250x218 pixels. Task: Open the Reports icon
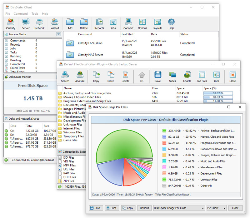(99, 24)
